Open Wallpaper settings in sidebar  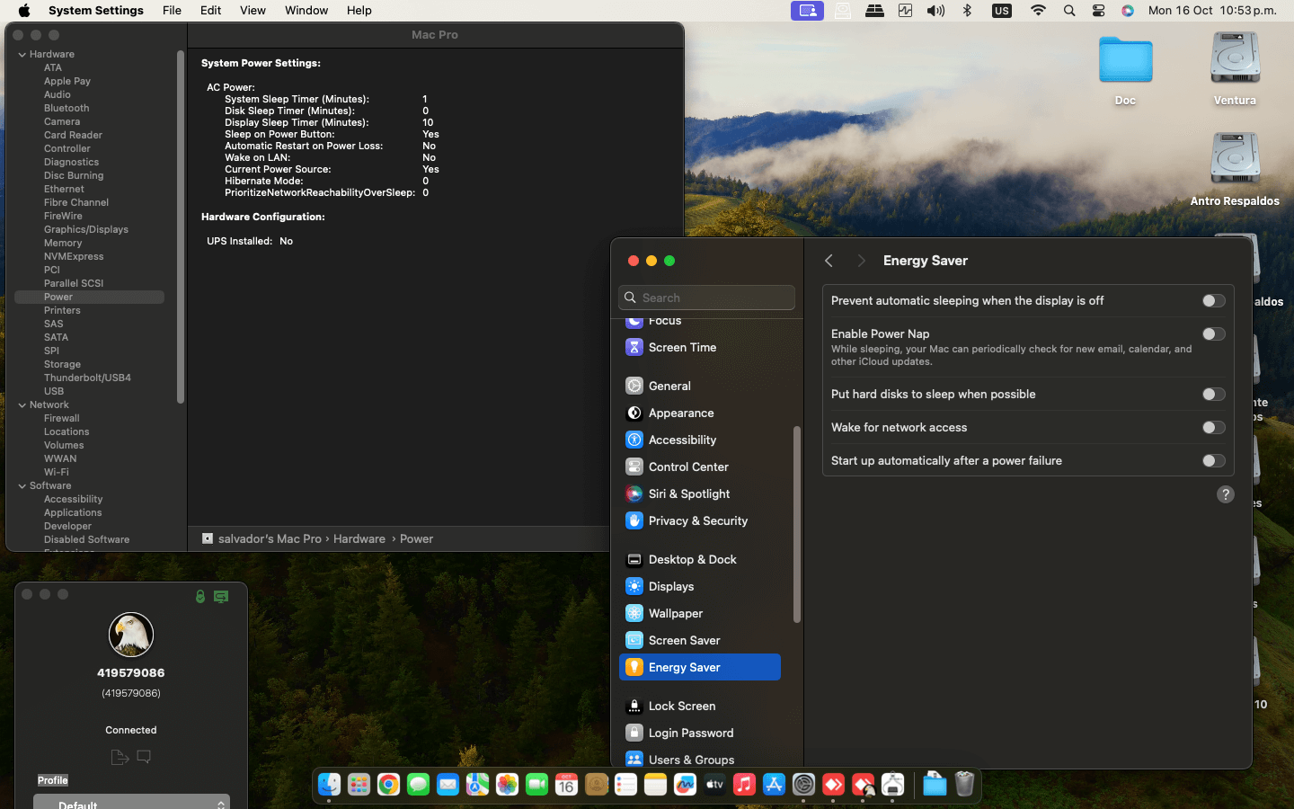coord(675,613)
